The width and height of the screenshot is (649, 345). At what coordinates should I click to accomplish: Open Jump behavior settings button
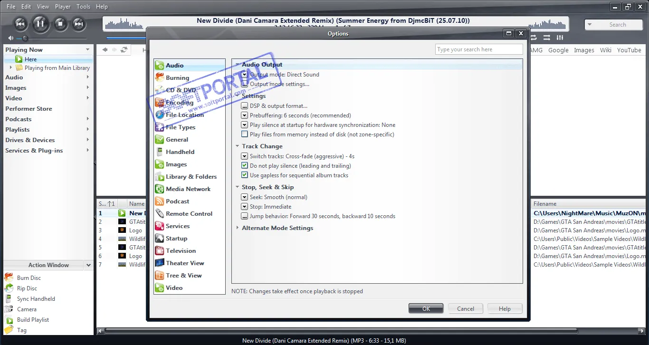245,216
